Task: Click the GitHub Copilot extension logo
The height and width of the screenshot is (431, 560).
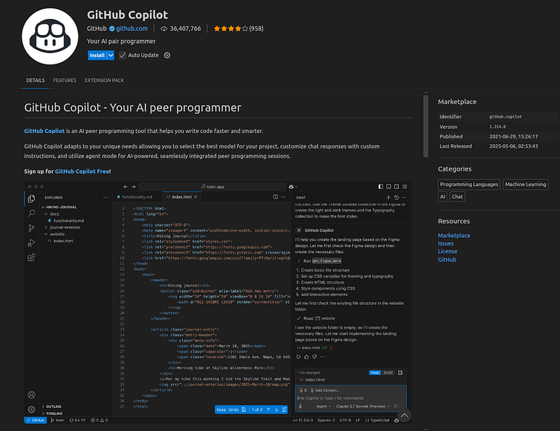Action: tap(50, 36)
